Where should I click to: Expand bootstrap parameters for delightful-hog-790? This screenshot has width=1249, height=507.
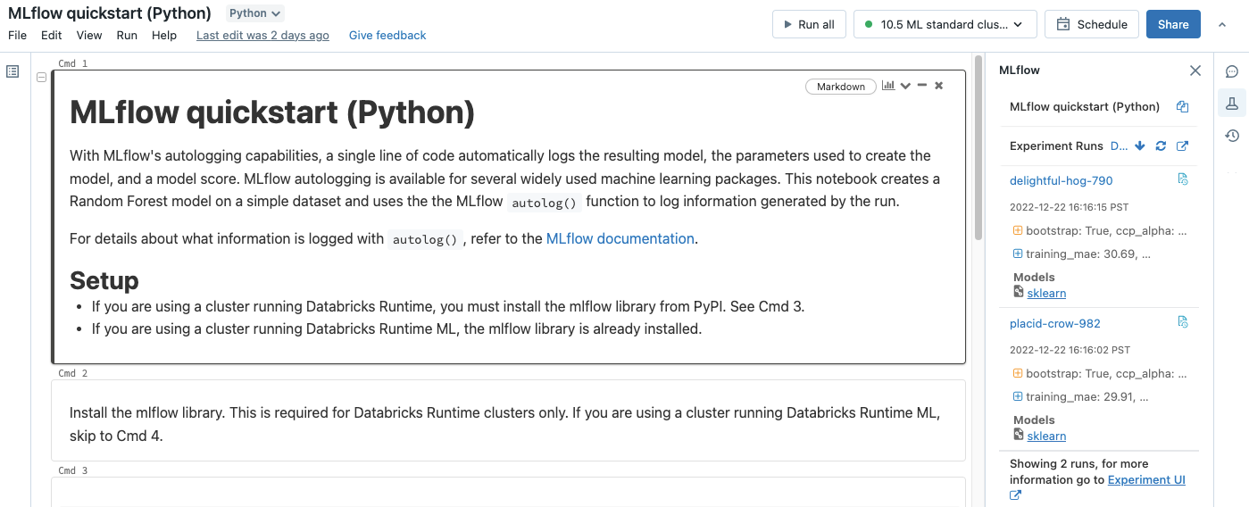pos(1018,230)
